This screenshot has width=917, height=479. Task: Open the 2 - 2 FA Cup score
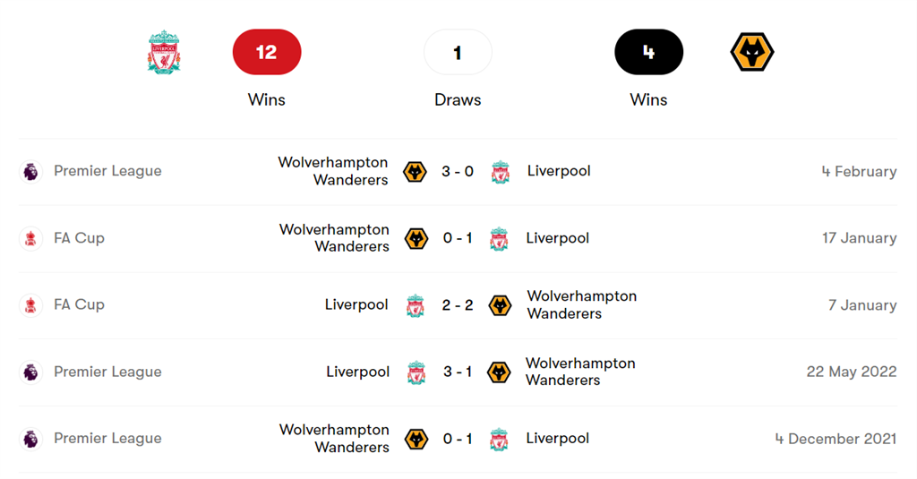458,305
